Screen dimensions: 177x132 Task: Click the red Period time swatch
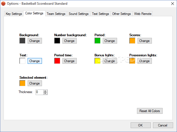coord(57,61)
